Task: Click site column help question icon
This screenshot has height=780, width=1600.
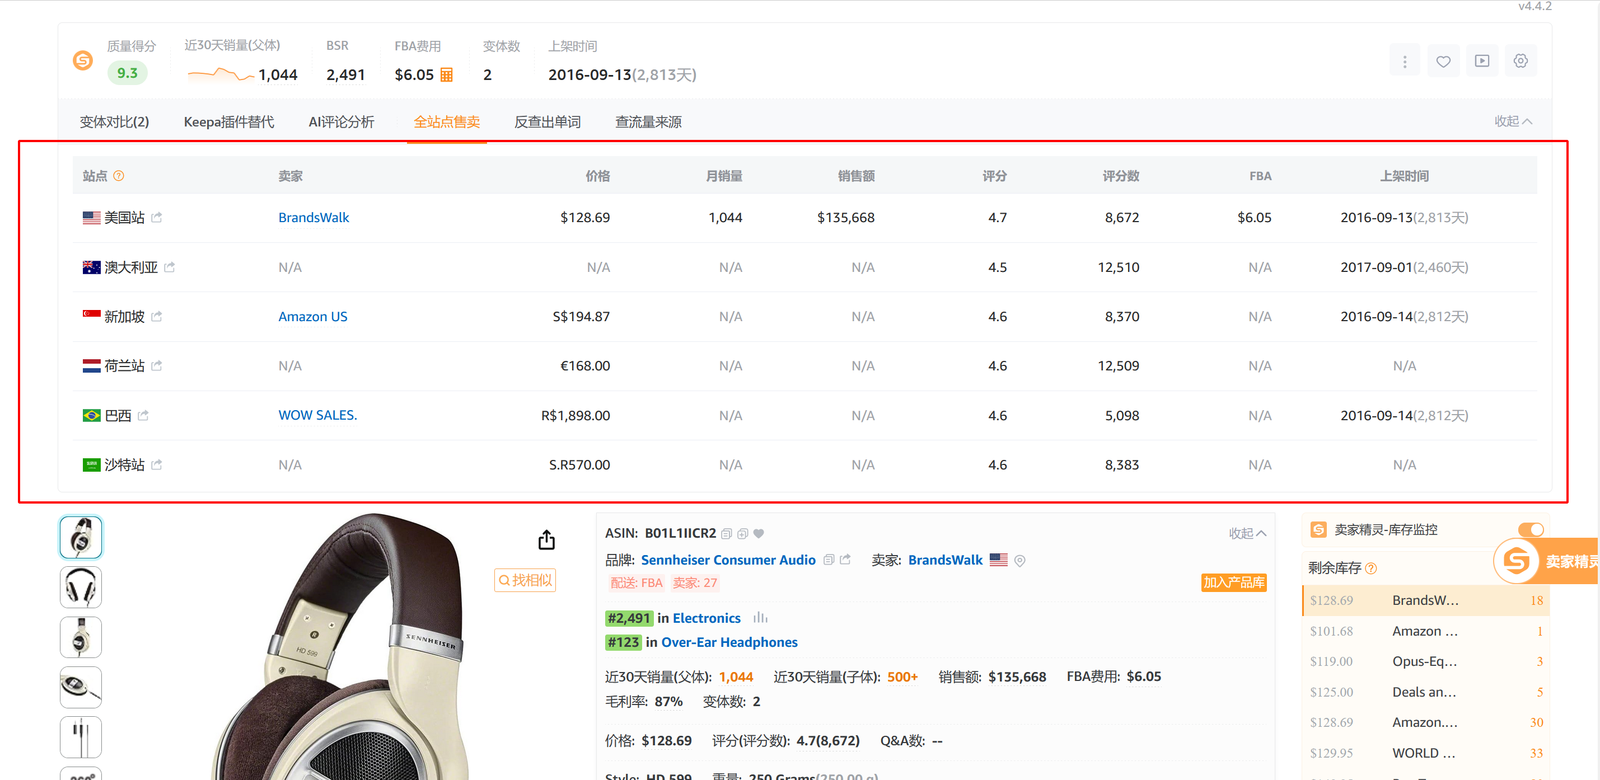Action: pos(119,176)
